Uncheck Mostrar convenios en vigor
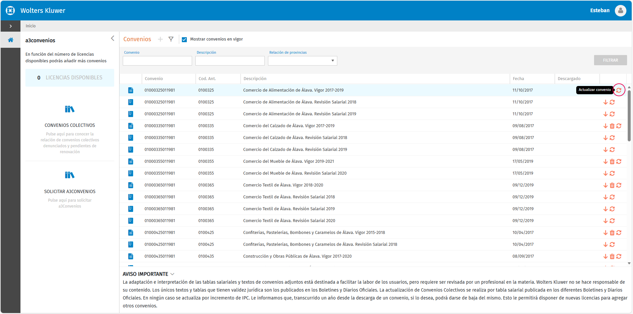Screen dimensions: 633x314 184,40
